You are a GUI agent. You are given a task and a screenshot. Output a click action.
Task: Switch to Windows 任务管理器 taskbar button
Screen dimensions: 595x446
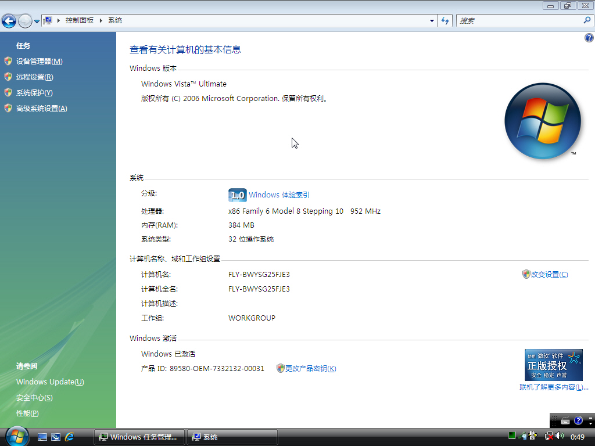point(139,437)
